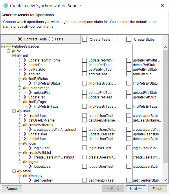Click the findByTags resource diamond icon
Viewport: 169px width, 194px height.
pos(25,102)
